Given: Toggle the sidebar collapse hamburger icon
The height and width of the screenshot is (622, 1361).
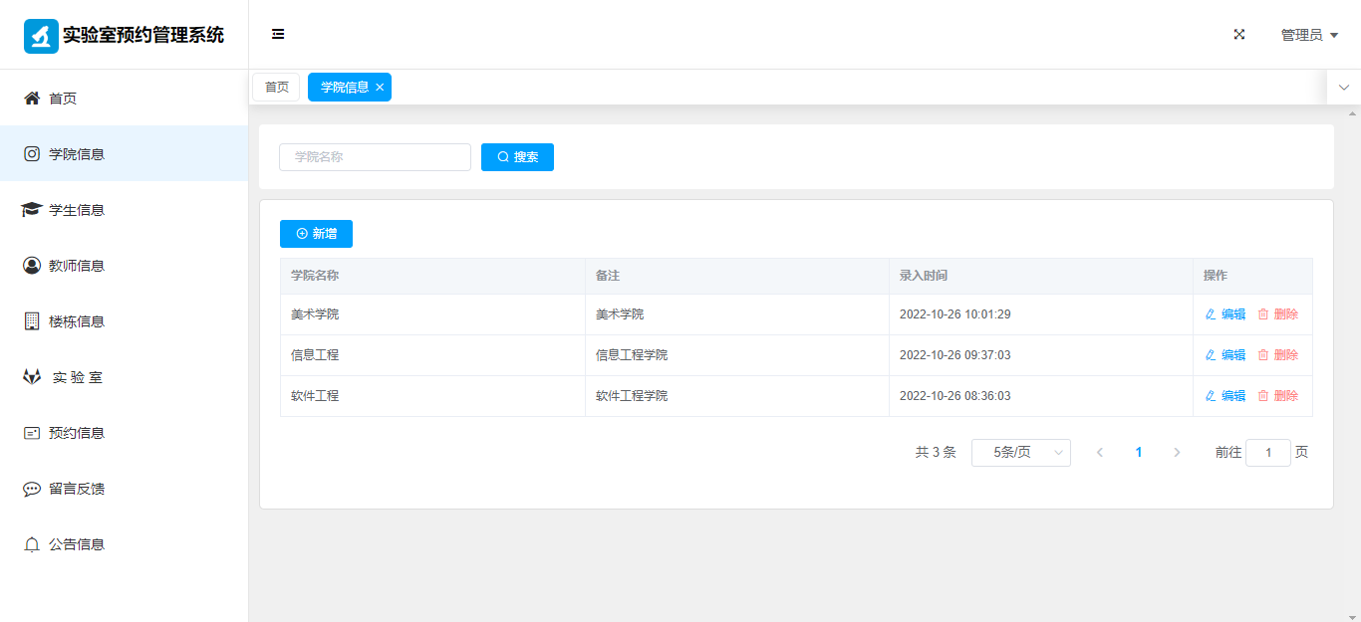Looking at the screenshot, I should pos(278,34).
